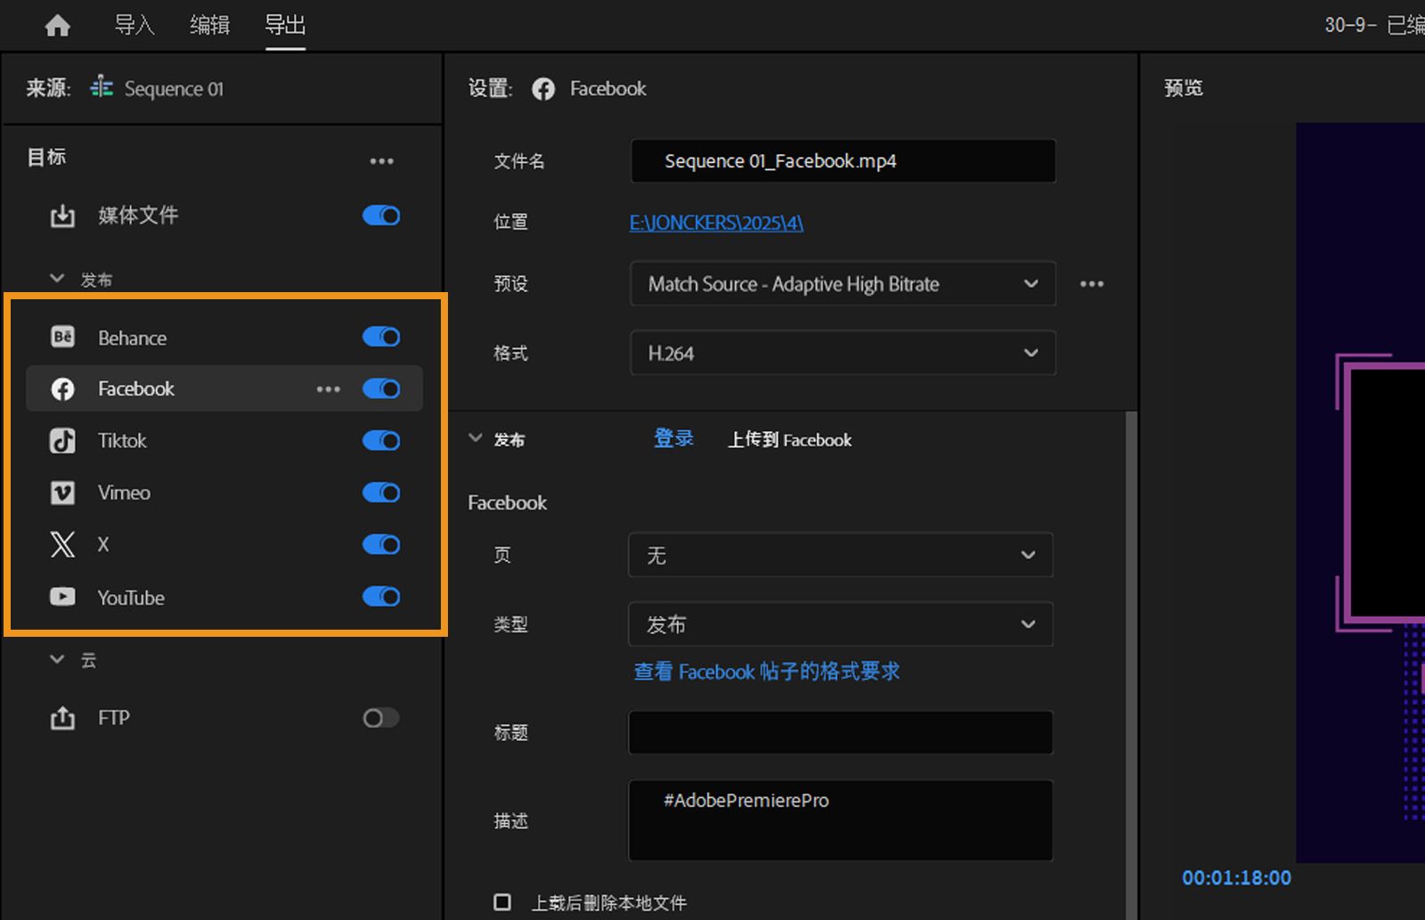1425x920 pixels.
Task: Switch to the 编辑 tab
Action: pos(210,25)
